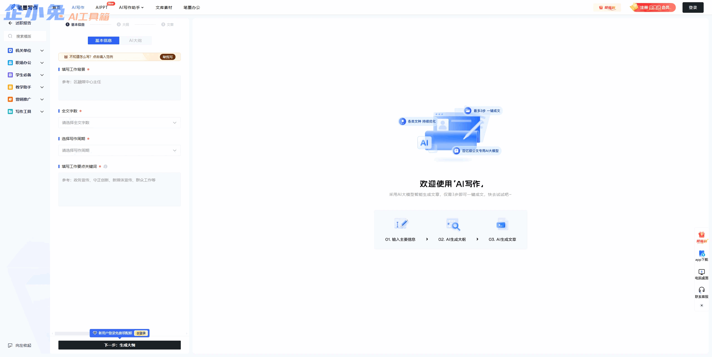Click the checklist icon in 不知道怎么写 banner

66,57
